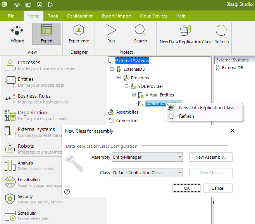Screen dimensions: 255x224
Task: Open the Assembly dropdown showing EntityManager
Action: (x=147, y=157)
